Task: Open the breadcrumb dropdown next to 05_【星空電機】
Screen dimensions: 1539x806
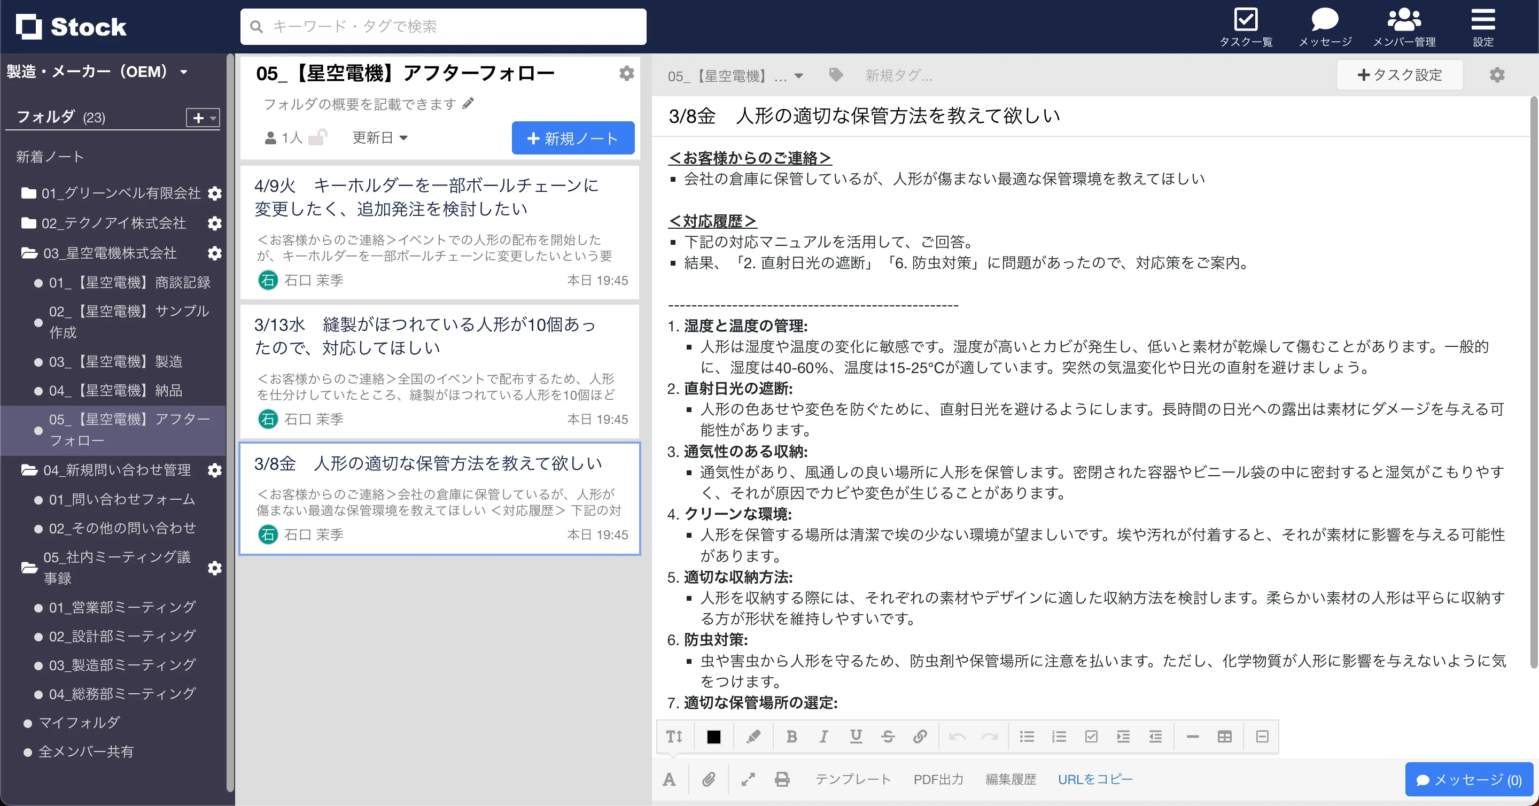Action: [x=798, y=75]
